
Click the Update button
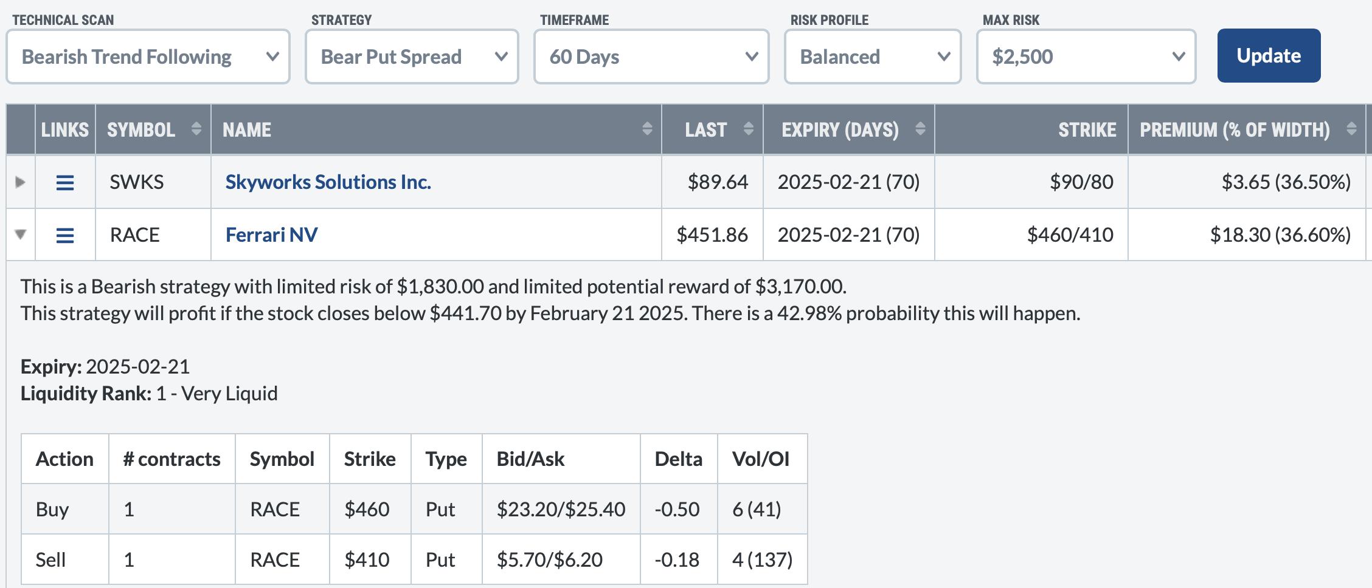pos(1269,56)
